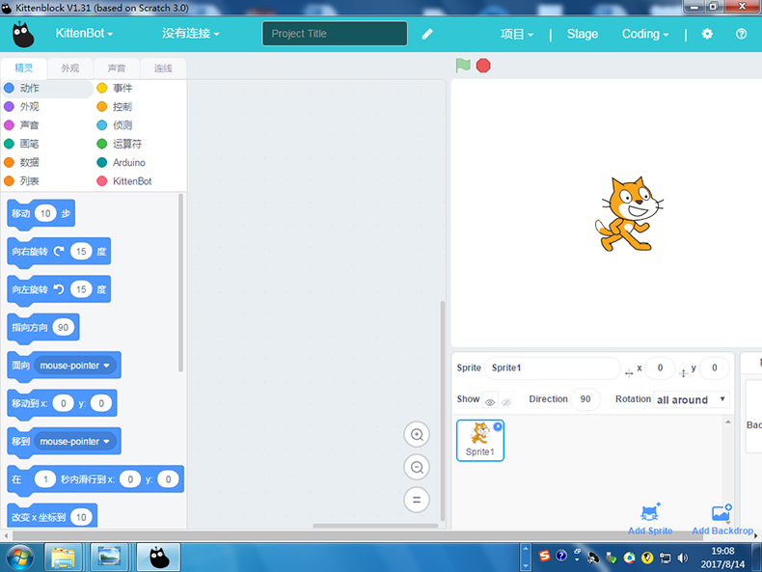Reset workspace zoom with equals icon
762x572 pixels.
click(x=417, y=500)
